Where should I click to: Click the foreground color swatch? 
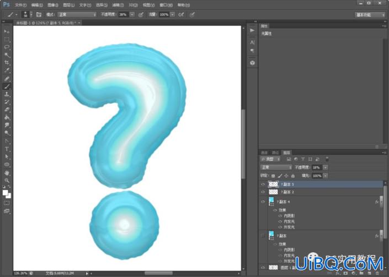tap(5, 193)
